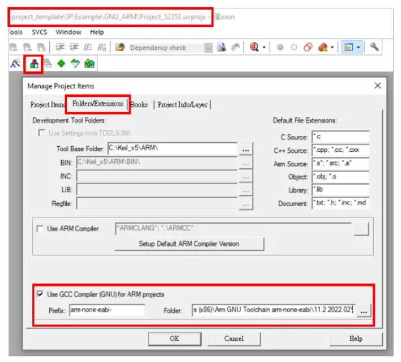Click the Incremental Find binoculars icon
This screenshot has height=362, width=401.
[235, 48]
